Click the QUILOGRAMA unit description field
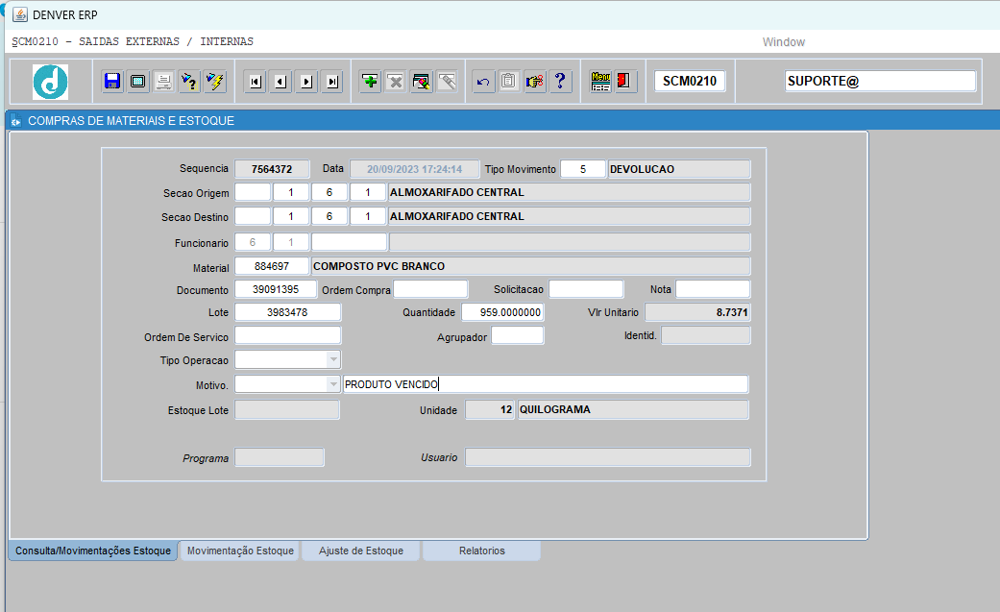Image resolution: width=1000 pixels, height=612 pixels. pyautogui.click(x=633, y=409)
